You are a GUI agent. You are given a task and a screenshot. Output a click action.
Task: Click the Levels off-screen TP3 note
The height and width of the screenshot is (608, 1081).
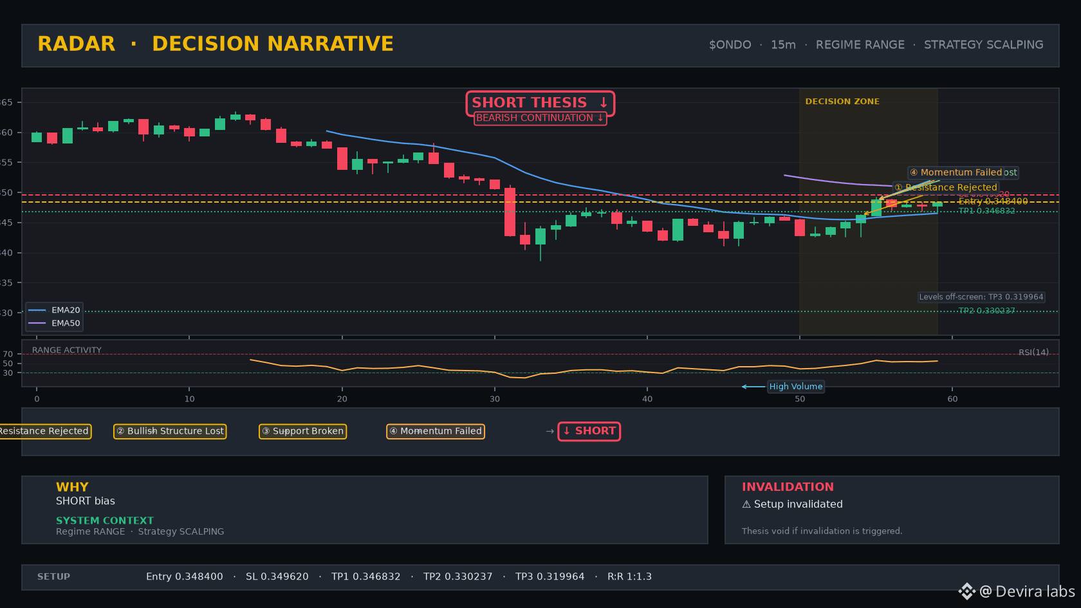pyautogui.click(x=981, y=297)
